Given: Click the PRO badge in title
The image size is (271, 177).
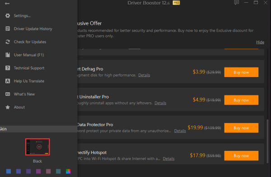Looking at the screenshot, I should 176,3.
